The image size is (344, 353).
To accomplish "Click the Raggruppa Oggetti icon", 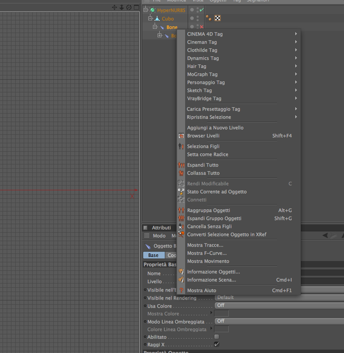I will (181, 210).
